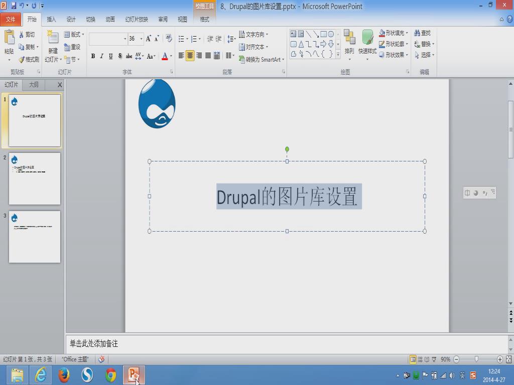Switch to Slide Sorter view in the status bar
The height and width of the screenshot is (385, 514).
pos(420,359)
